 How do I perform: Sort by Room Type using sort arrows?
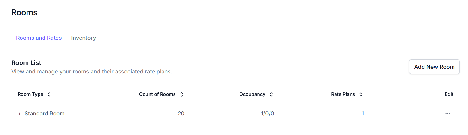click(49, 94)
